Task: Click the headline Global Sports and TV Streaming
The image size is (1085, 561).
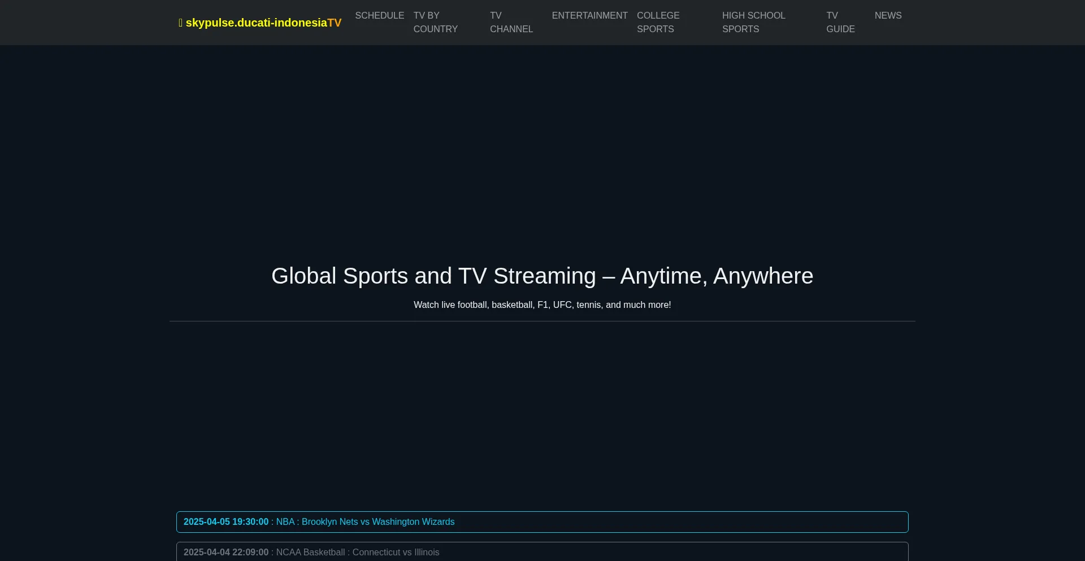Action: point(542,276)
